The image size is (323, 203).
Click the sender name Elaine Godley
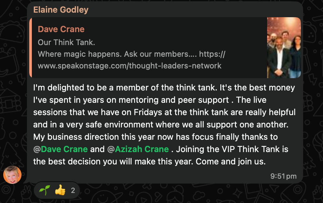tap(61, 10)
